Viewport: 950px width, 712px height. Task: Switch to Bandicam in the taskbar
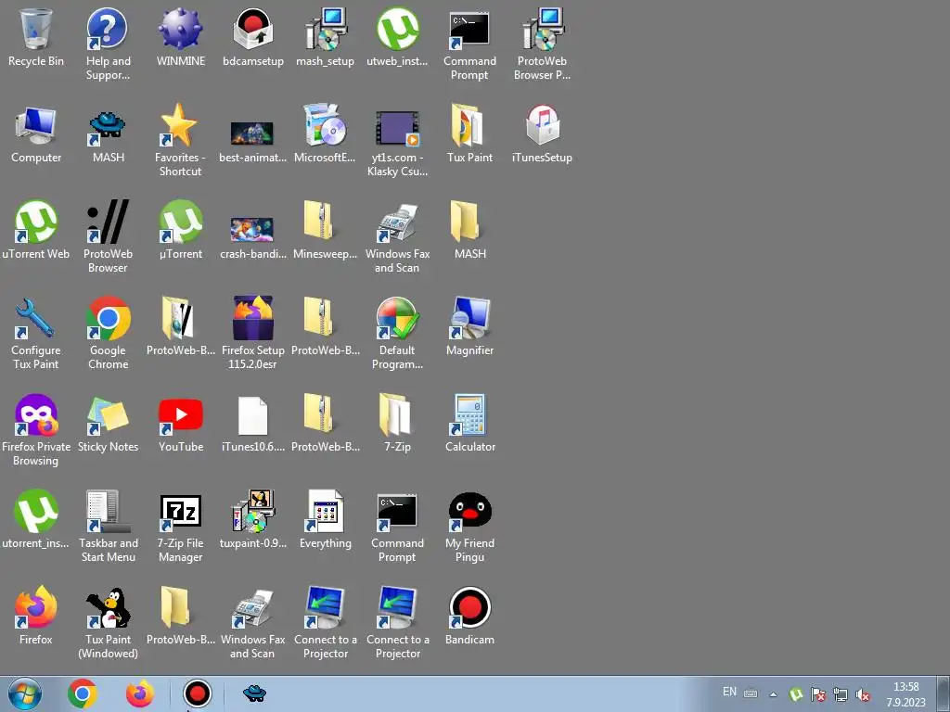tap(197, 693)
